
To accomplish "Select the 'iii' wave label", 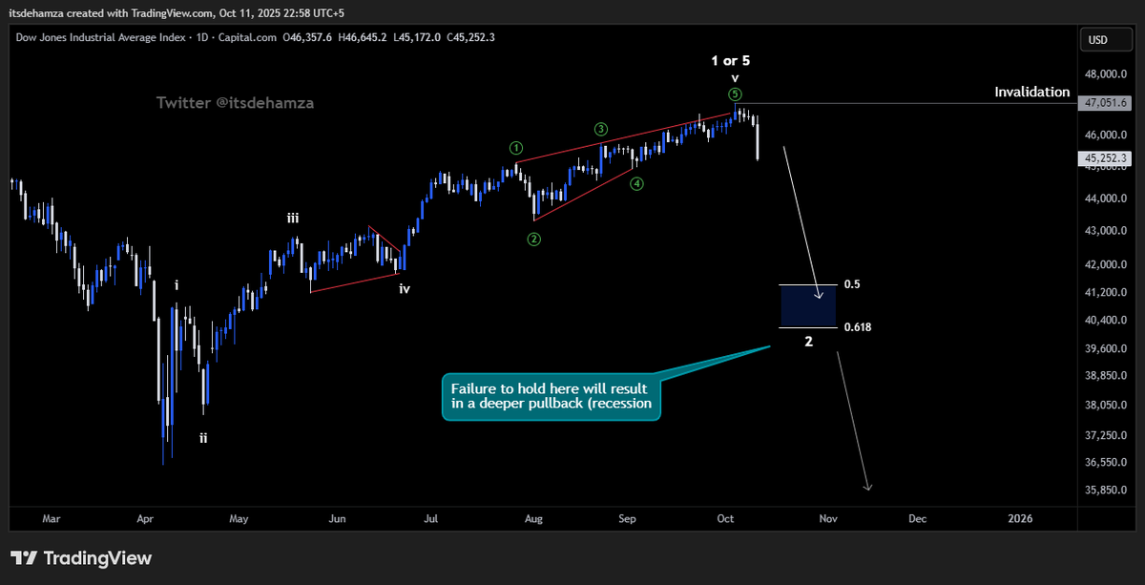I will point(293,219).
